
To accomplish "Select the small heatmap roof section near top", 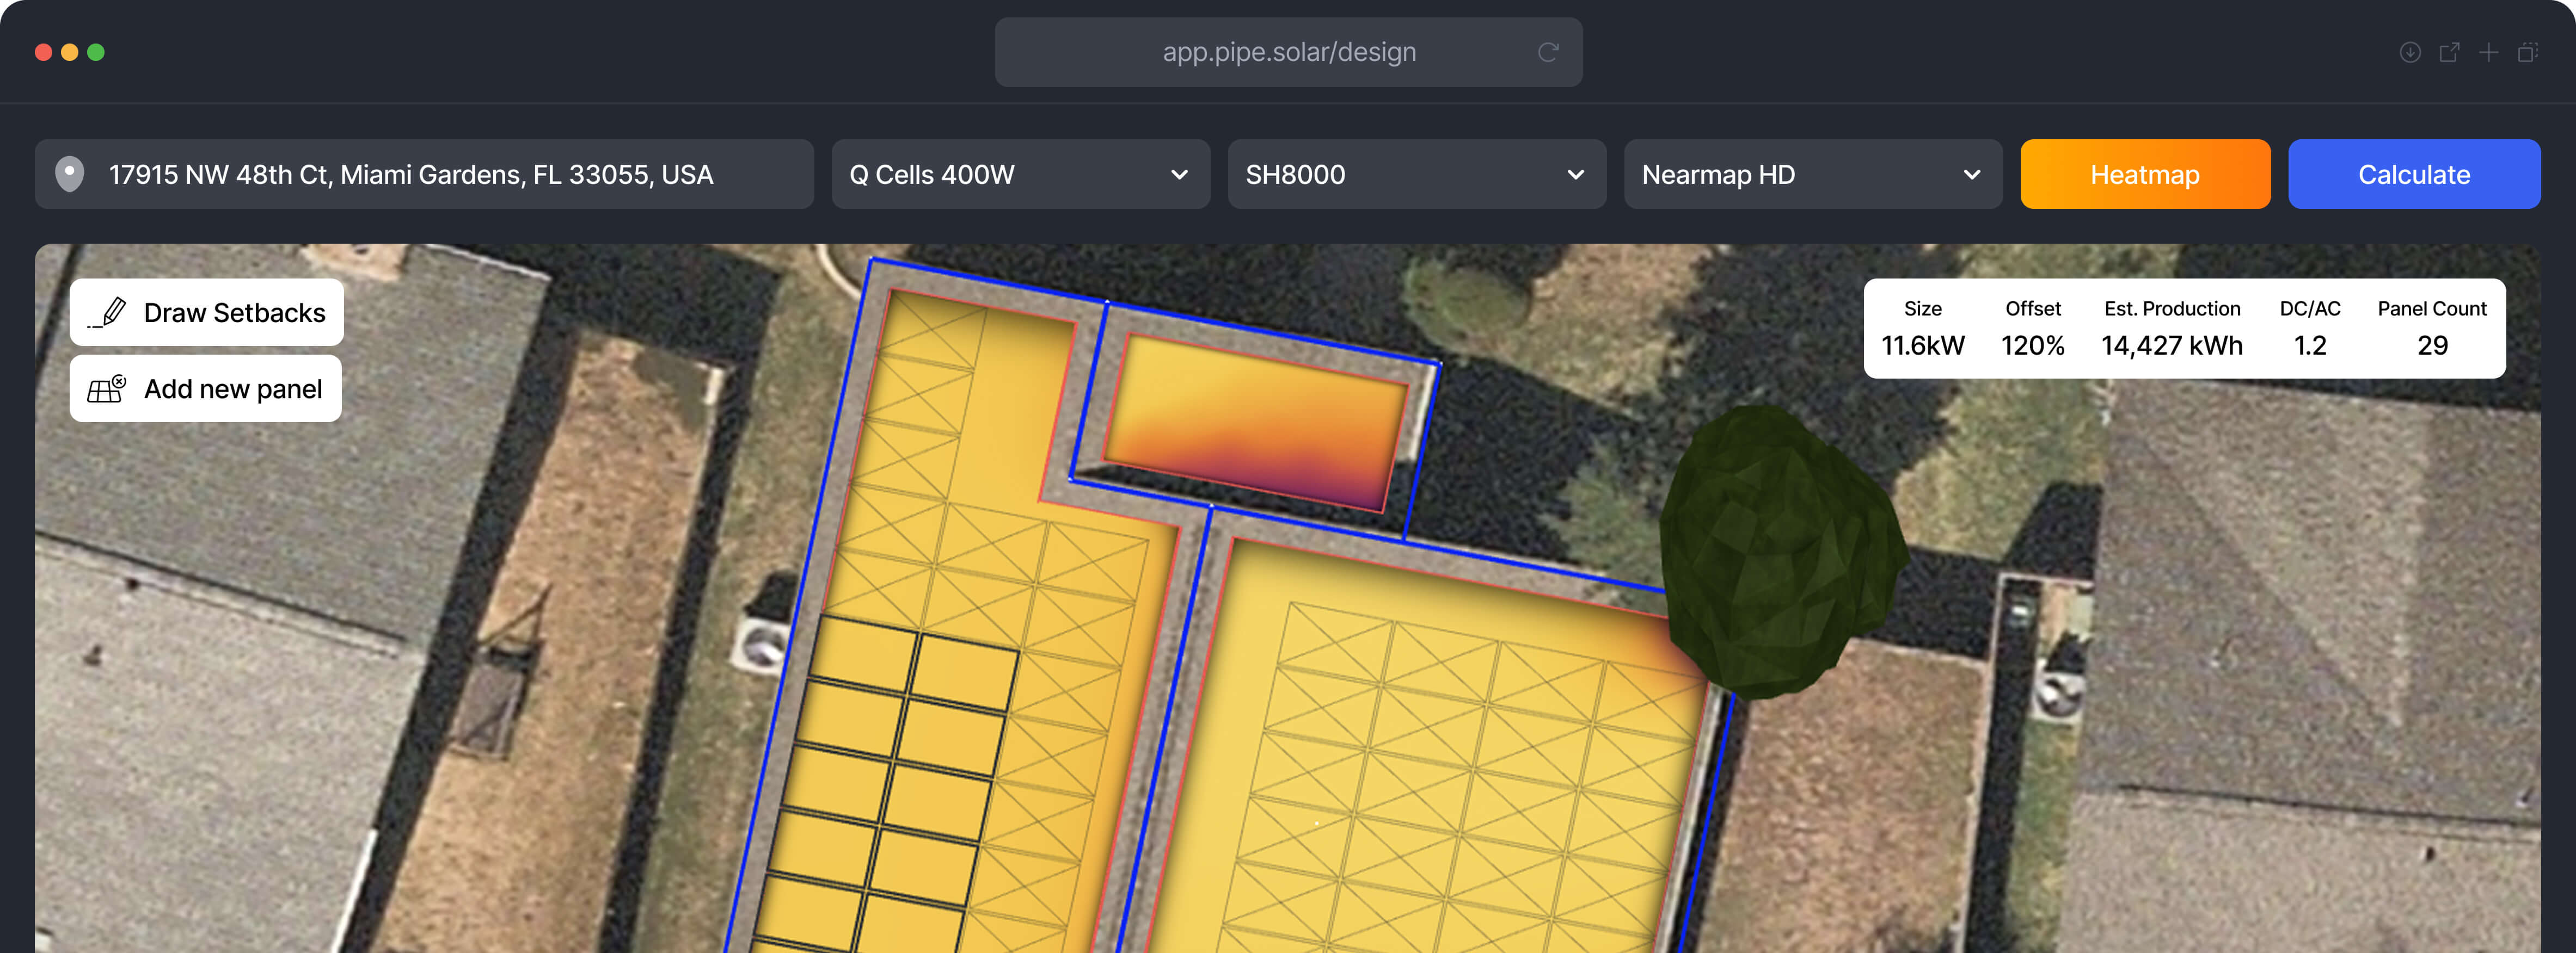I will pyautogui.click(x=1256, y=423).
